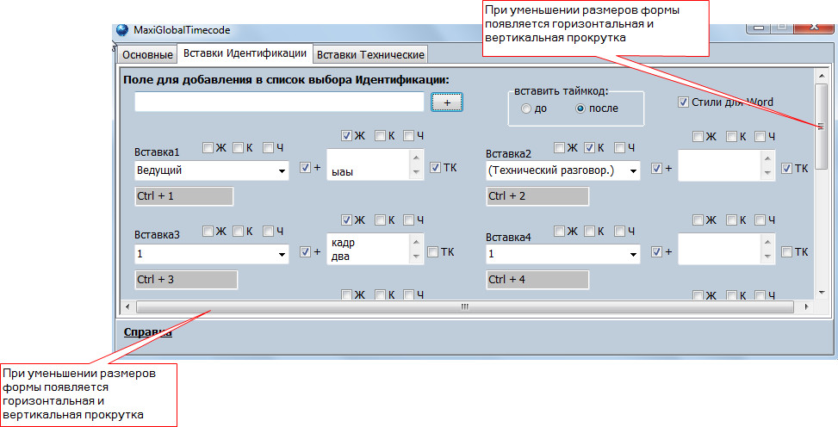Enable ТК beside the кадр два box
This screenshot has width=838, height=427.
tap(433, 251)
